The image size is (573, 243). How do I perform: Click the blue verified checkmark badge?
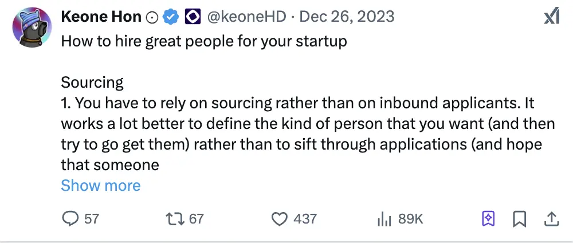(170, 17)
